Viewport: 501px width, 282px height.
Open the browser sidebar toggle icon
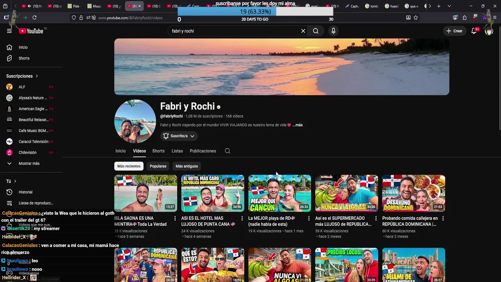point(6,18)
